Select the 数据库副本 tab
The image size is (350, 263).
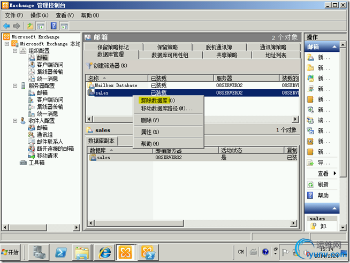click(101, 141)
